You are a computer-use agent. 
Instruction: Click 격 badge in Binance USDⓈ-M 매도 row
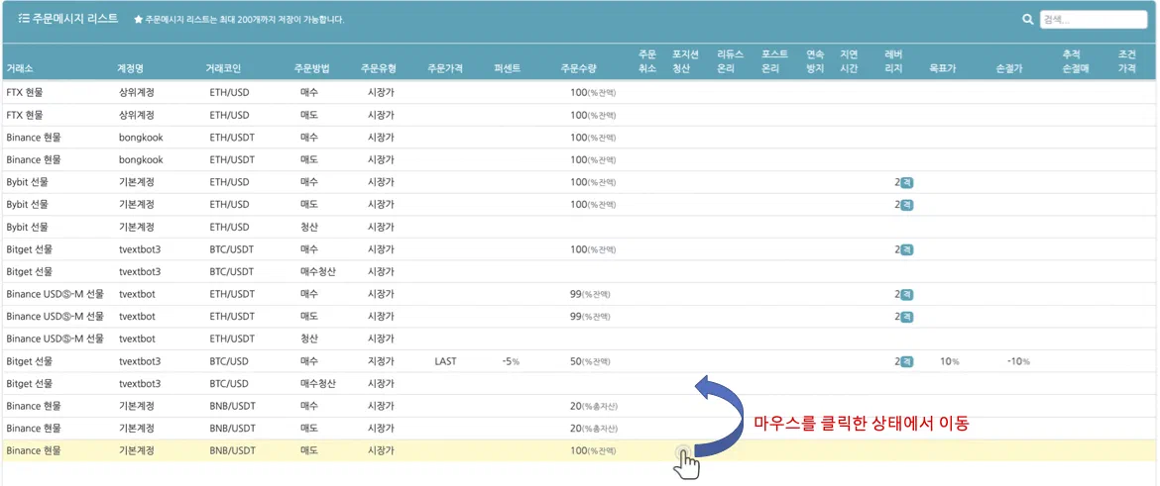(907, 317)
